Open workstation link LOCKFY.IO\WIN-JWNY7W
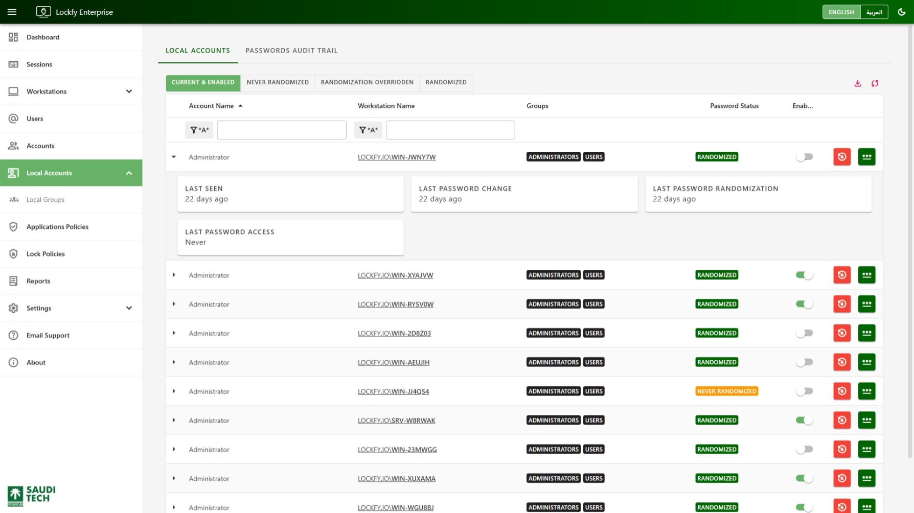Image resolution: width=914 pixels, height=513 pixels. (397, 157)
